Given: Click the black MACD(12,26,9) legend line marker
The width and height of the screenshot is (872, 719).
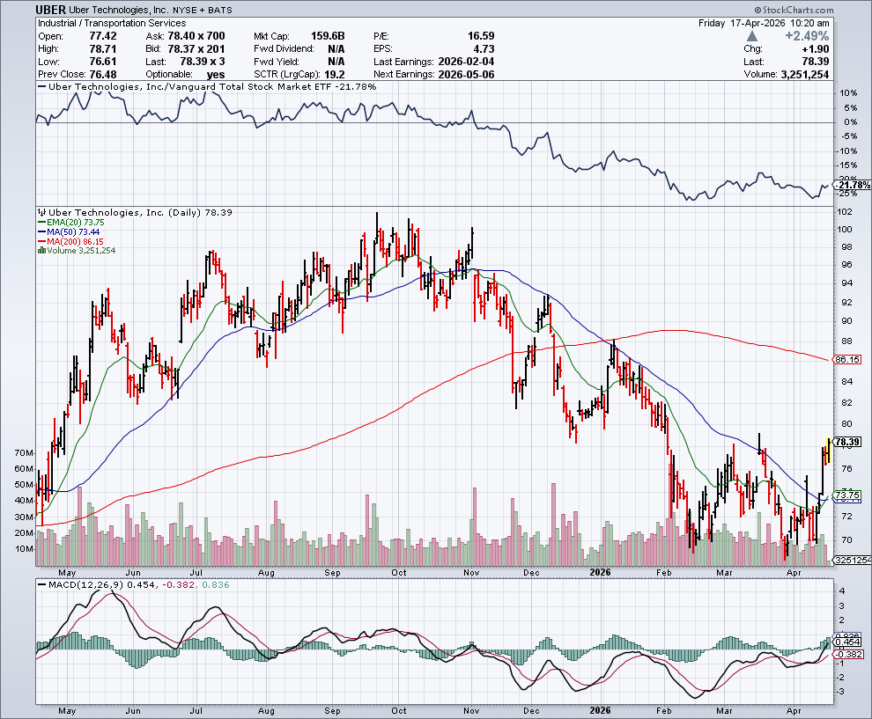Looking at the screenshot, I should 40,583.
